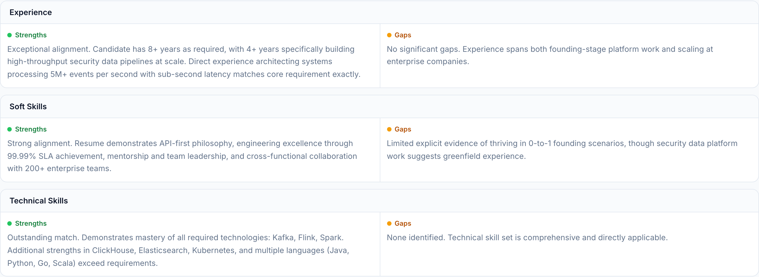Click the "Strong alignment" soft skills paragraph
This screenshot has width=759, height=277.
(x=182, y=156)
